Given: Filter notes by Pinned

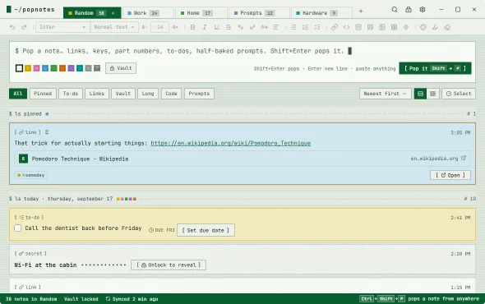Looking at the screenshot, I should [x=43, y=94].
